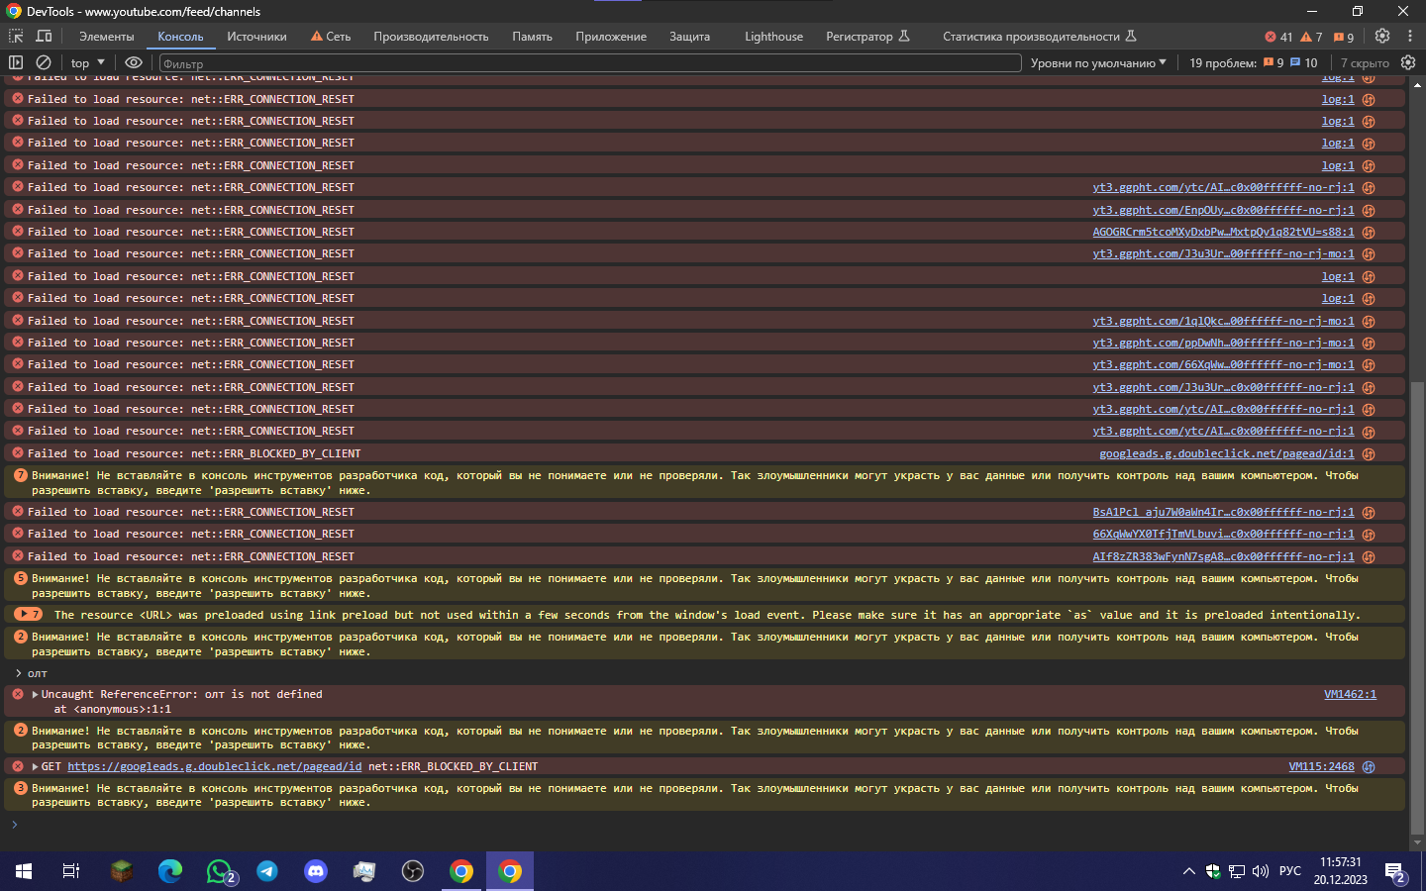Focus the Фильтр console filter field
The height and width of the screenshot is (891, 1426).
pos(590,63)
